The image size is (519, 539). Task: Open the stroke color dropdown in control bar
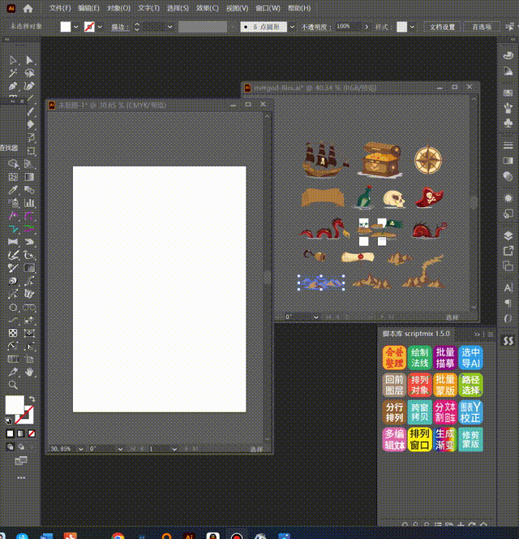[100, 27]
